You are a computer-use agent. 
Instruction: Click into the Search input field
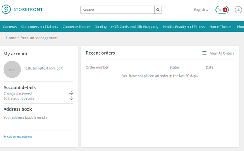coord(117,10)
